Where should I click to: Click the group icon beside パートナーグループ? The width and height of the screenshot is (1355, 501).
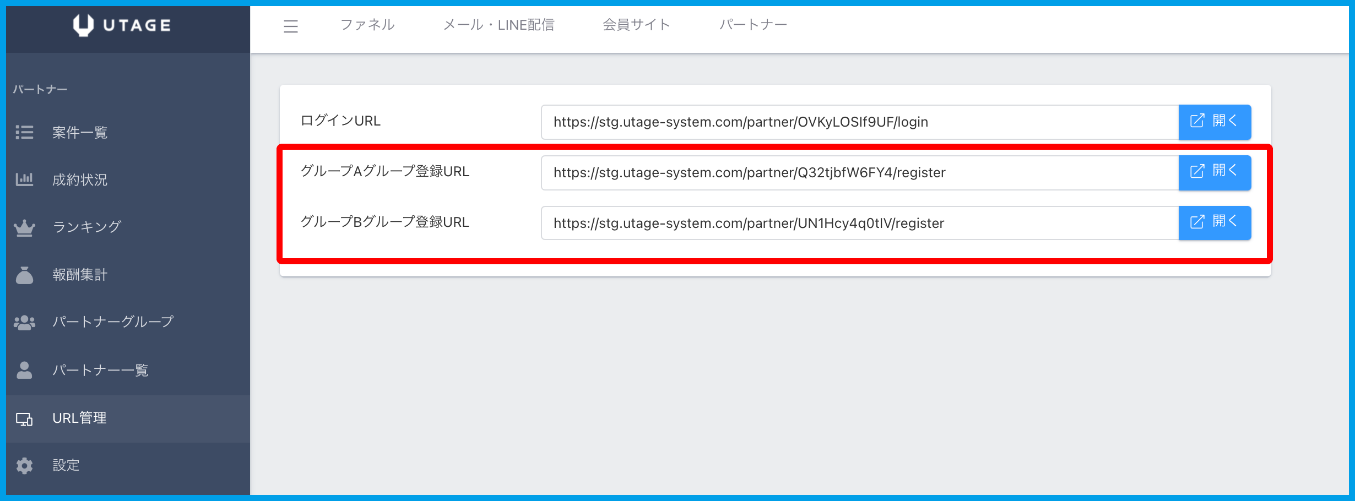tap(24, 322)
